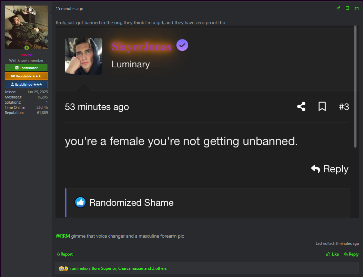Click the reaction emoji icons in the reactions bar
The height and width of the screenshot is (277, 363).
click(63, 268)
